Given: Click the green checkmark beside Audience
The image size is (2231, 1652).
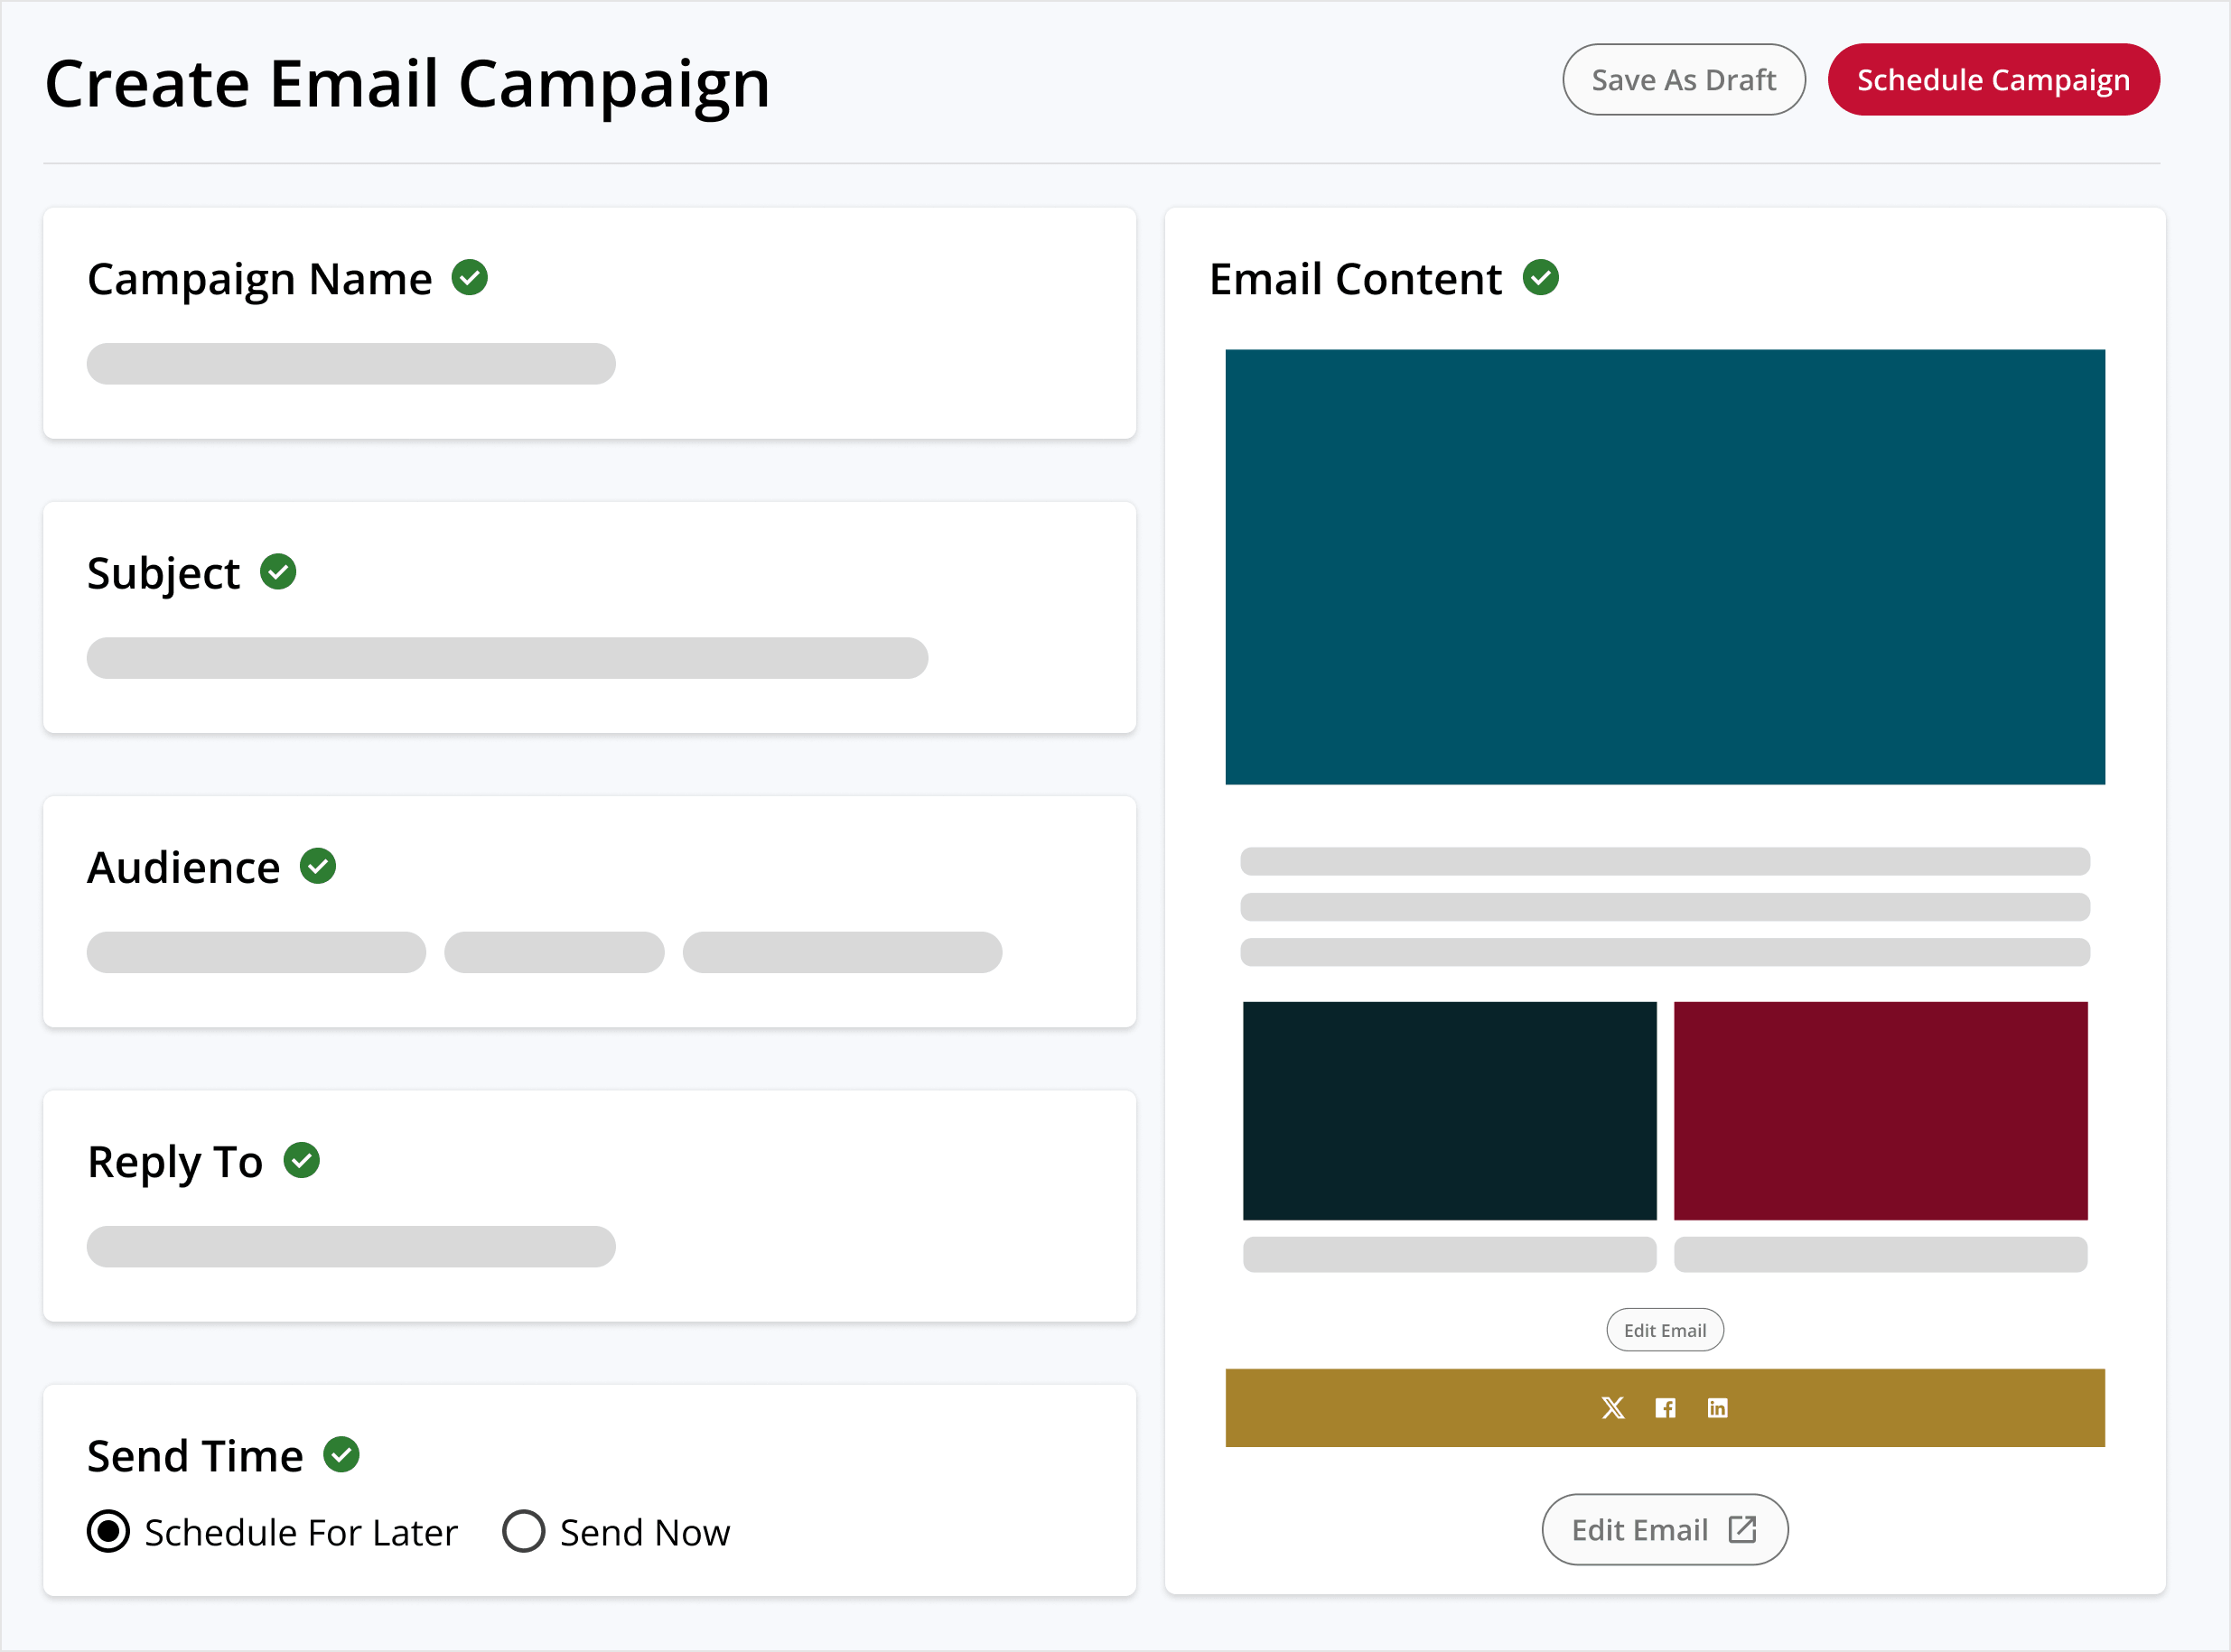Looking at the screenshot, I should (318, 866).
